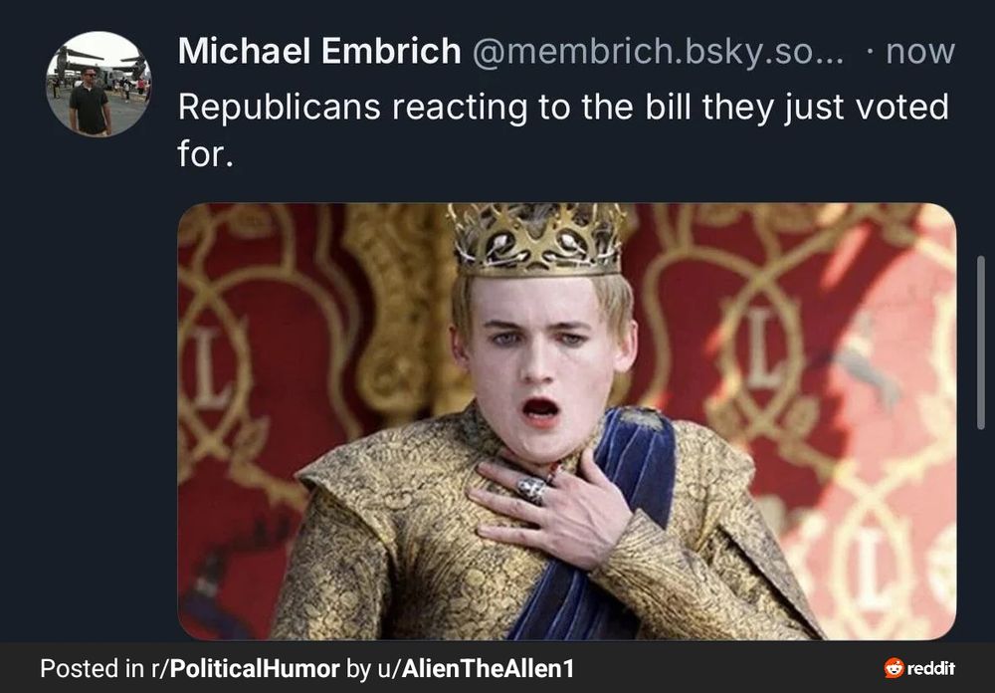Click the "reddit" wordmark text

tap(931, 668)
